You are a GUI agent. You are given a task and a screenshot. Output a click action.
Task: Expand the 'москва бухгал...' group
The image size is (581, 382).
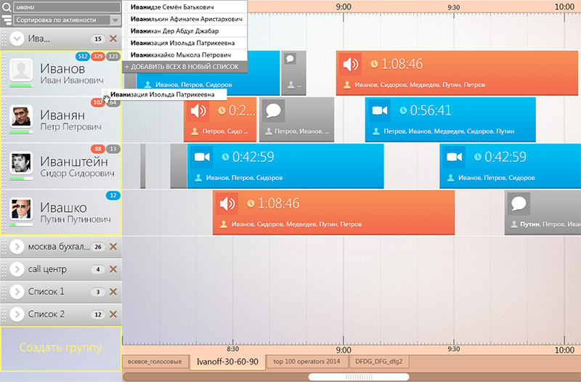coord(17,247)
